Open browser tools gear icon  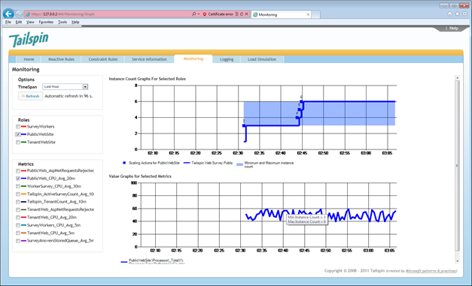[x=464, y=14]
